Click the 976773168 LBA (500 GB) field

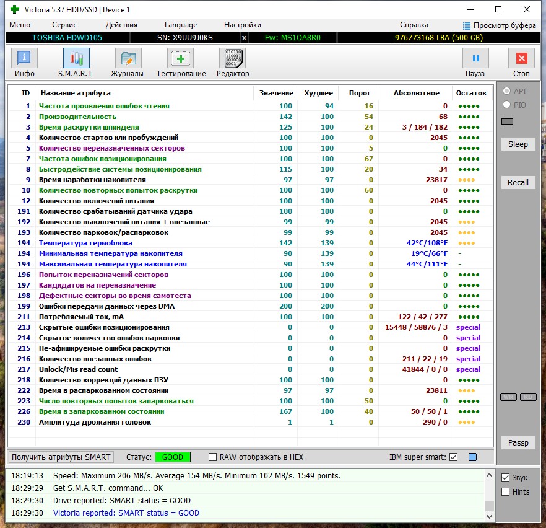(x=439, y=38)
